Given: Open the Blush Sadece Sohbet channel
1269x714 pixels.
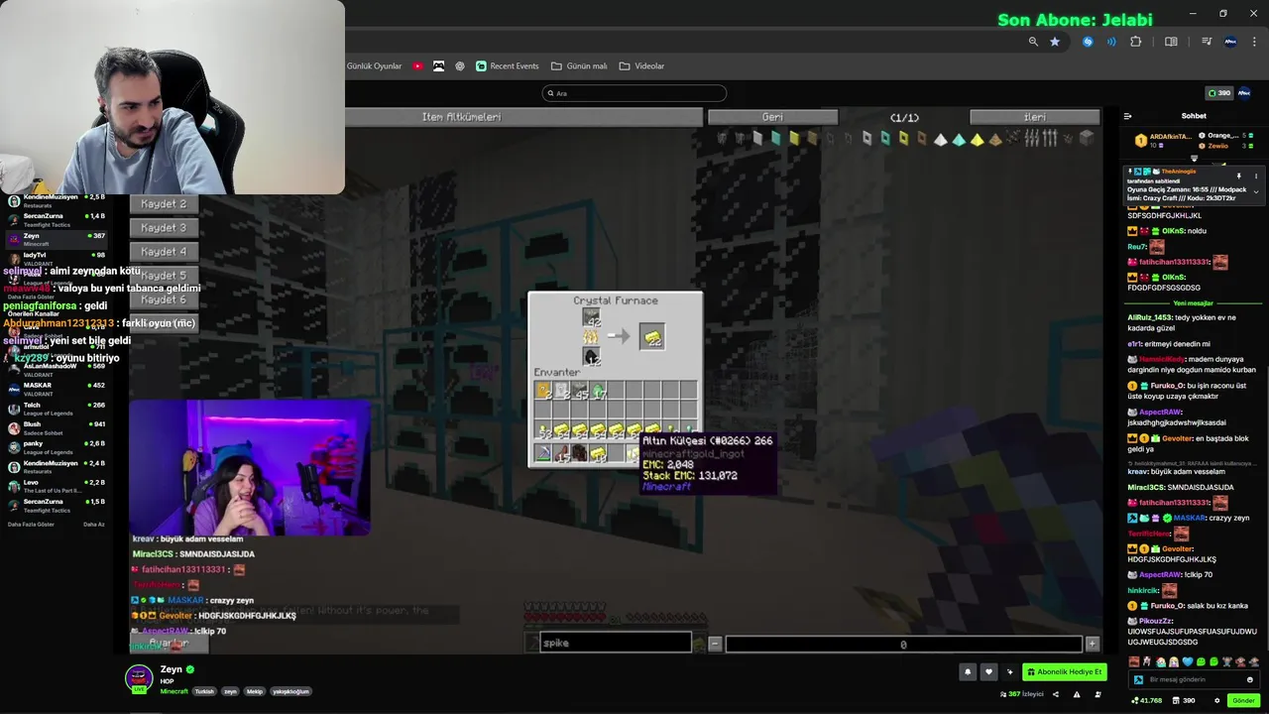Looking at the screenshot, I should point(56,427).
